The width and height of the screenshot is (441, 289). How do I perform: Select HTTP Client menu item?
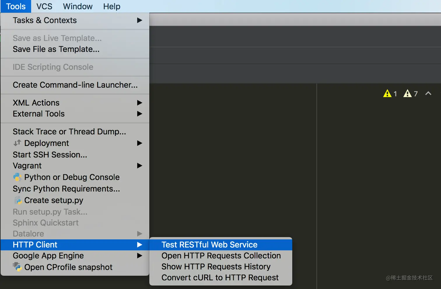pos(75,245)
